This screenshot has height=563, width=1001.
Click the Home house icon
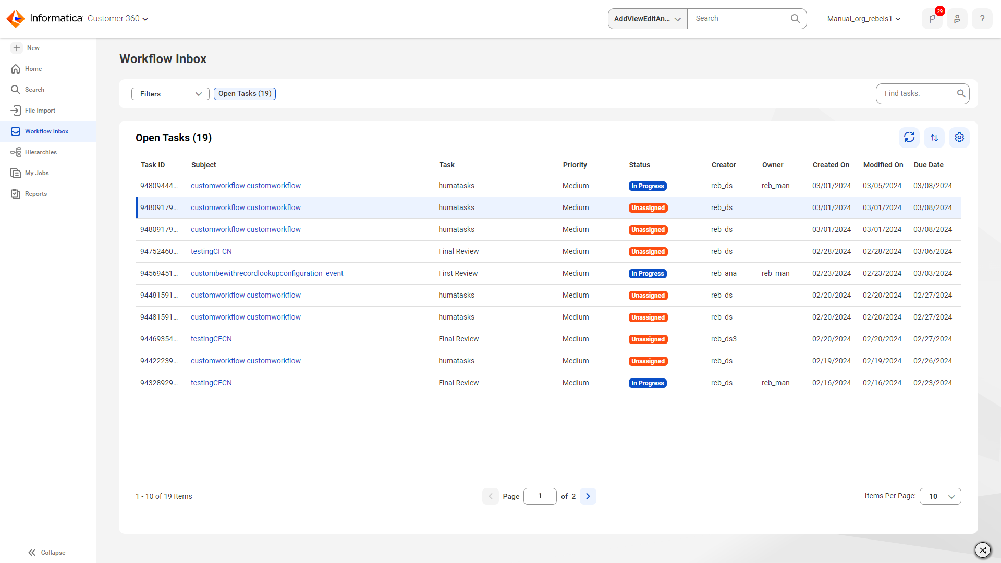16,69
